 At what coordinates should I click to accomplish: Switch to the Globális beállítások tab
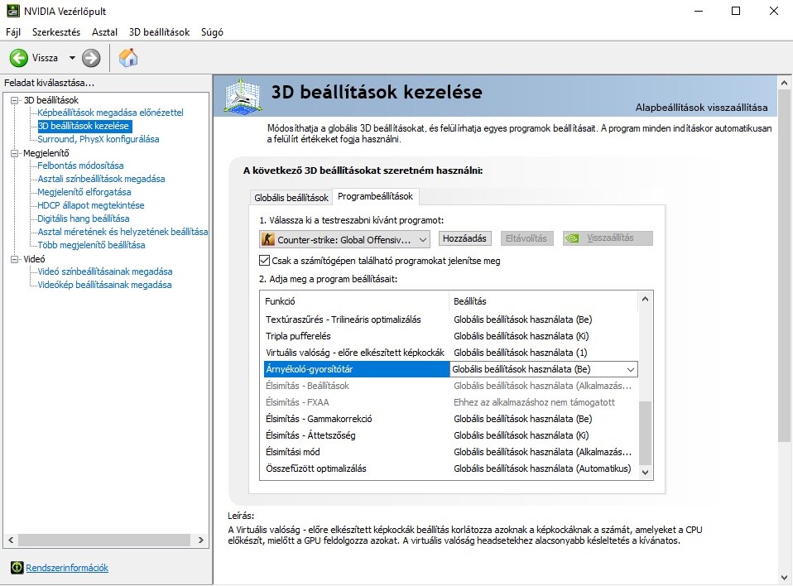(291, 198)
